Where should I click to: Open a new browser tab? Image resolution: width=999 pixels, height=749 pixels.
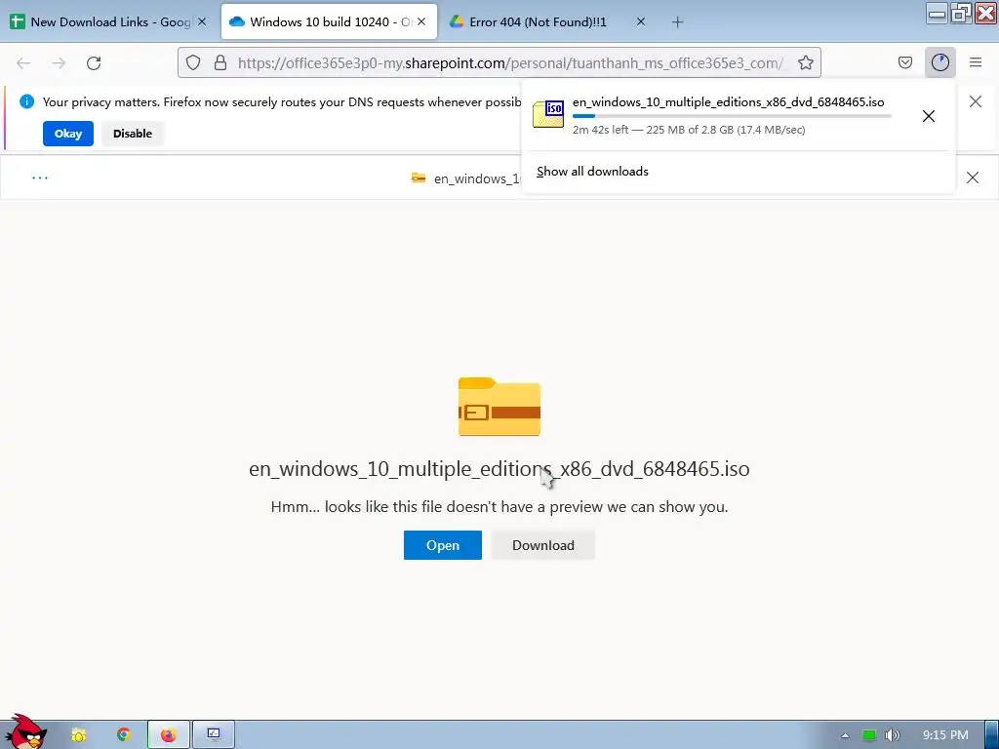click(677, 22)
